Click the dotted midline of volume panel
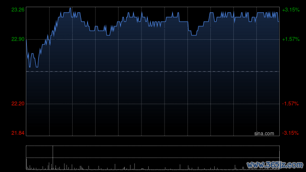Screen dimensions: 306x172 [153, 158]
